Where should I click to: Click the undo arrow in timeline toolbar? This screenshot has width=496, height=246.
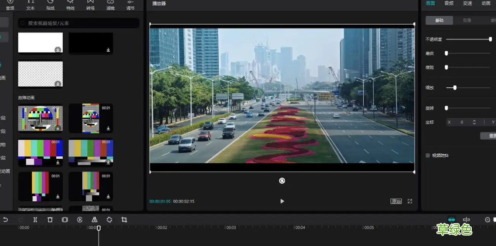[x=5, y=220]
